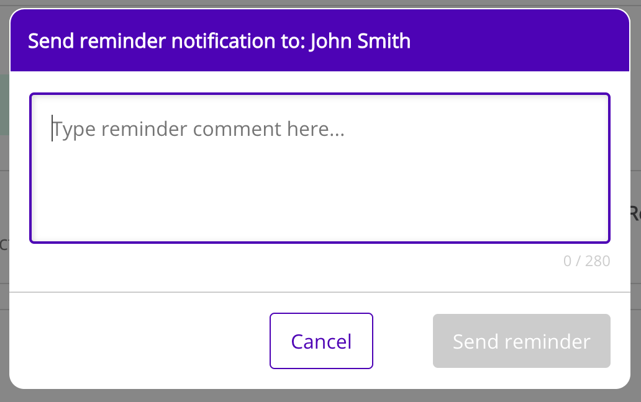Click the cut-off text at the dialog's right edge
641x402 pixels.
(x=635, y=213)
